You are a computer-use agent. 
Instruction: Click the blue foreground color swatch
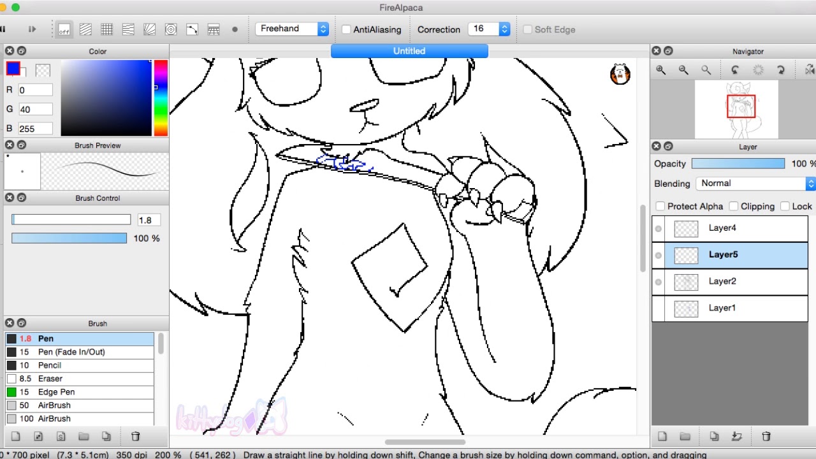[13, 68]
